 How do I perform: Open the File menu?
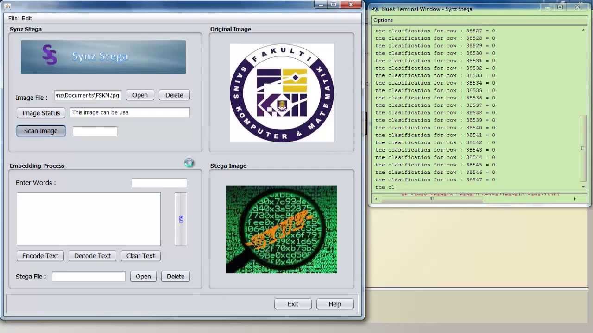tap(13, 18)
